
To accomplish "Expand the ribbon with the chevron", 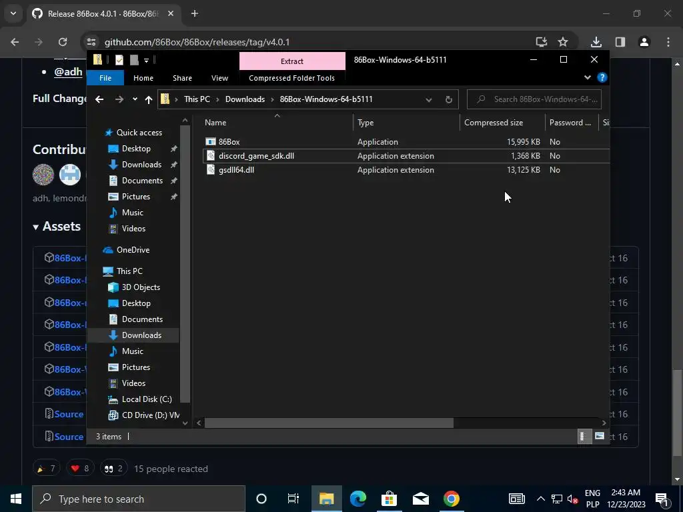I will tap(588, 77).
